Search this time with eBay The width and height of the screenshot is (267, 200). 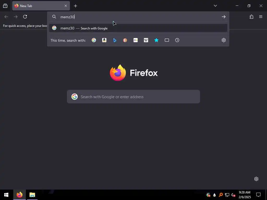click(136, 40)
